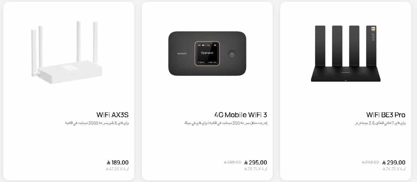
Task: Click the WiFi AX3S Arabic description line
Action: pyautogui.click(x=97, y=123)
